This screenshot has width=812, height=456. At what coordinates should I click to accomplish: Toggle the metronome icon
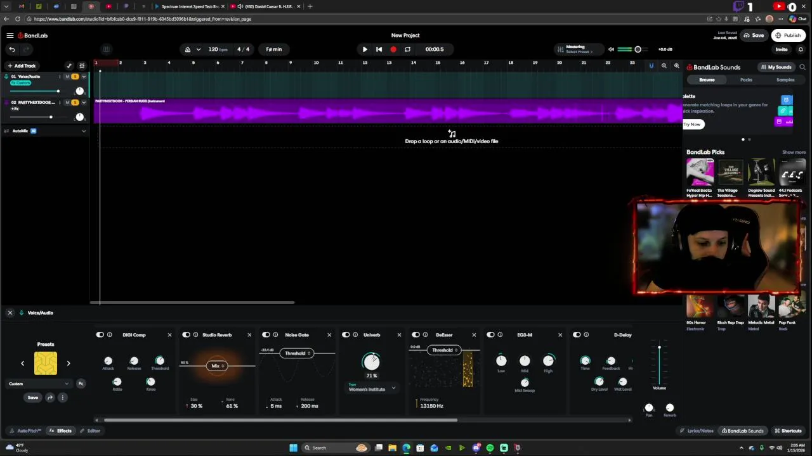(x=187, y=49)
